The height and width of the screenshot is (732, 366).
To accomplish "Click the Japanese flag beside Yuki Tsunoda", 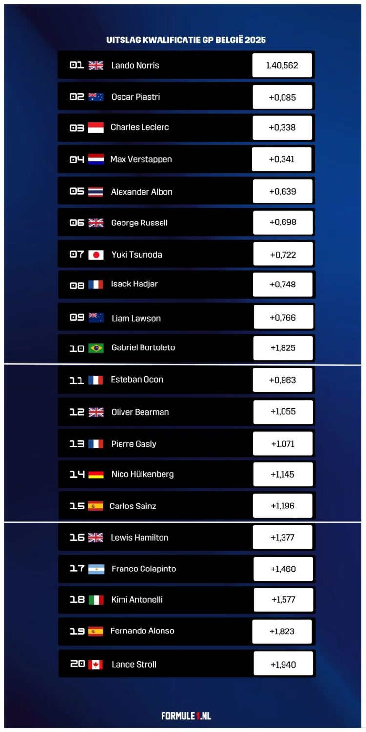I will click(96, 255).
